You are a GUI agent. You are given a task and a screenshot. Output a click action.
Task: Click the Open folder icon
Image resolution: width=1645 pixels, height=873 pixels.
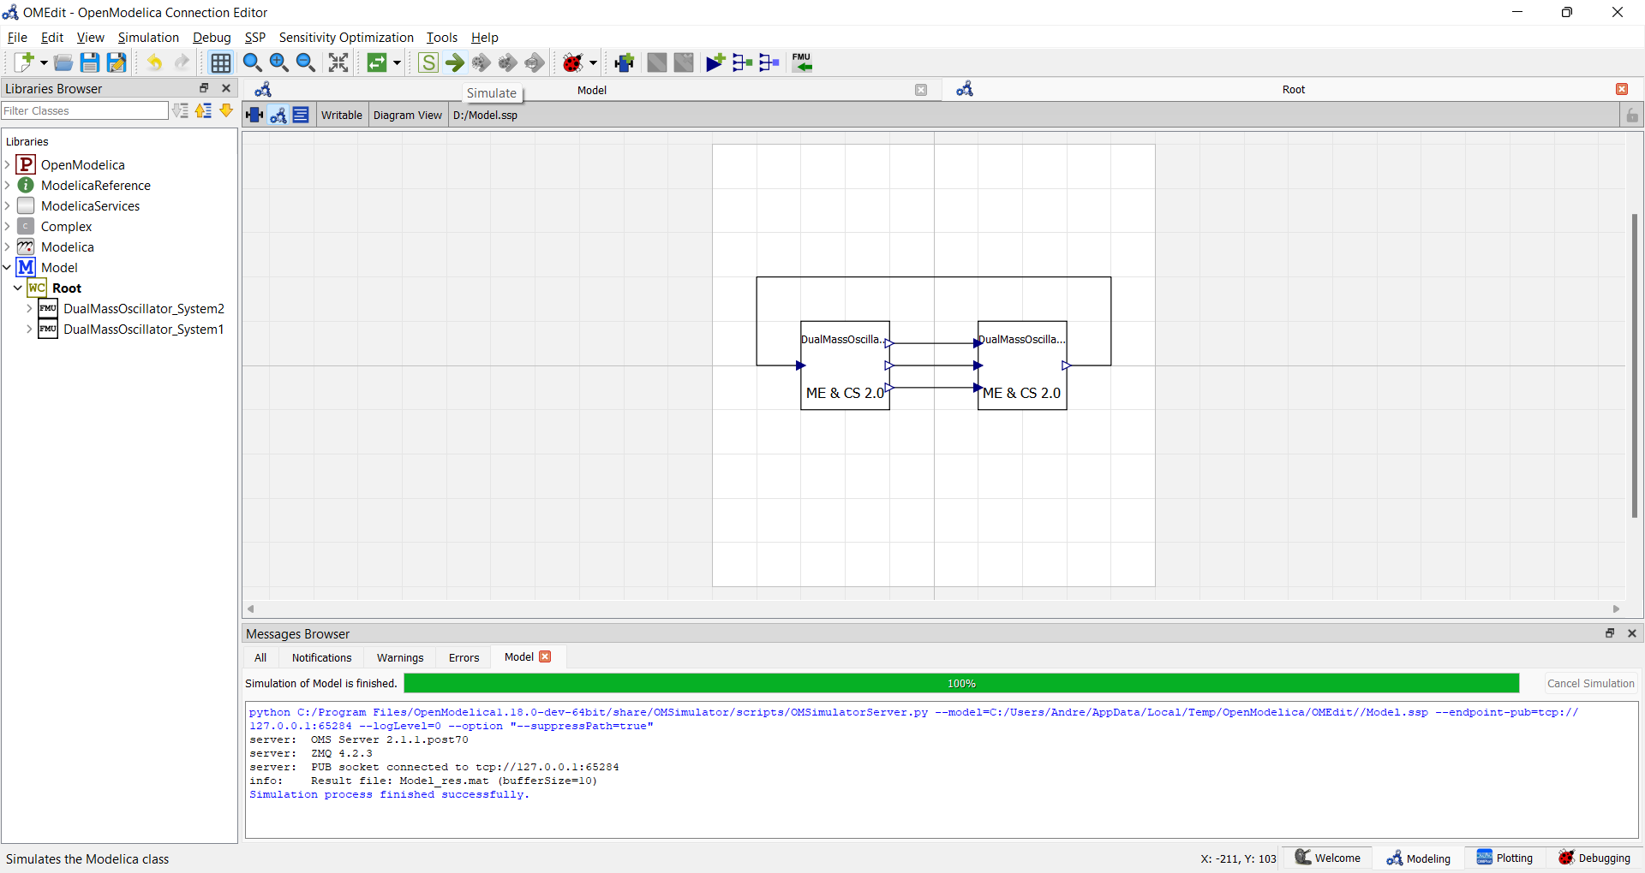[63, 62]
